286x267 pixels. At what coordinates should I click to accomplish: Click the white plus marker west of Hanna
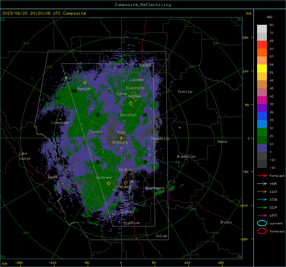pyautogui.click(x=180, y=128)
